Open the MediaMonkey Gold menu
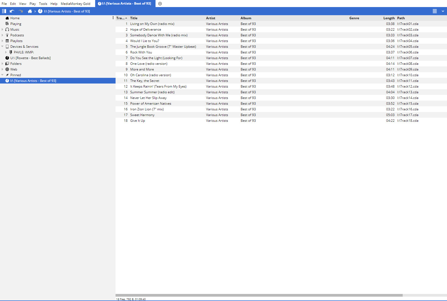The image size is (447, 301). (75, 4)
